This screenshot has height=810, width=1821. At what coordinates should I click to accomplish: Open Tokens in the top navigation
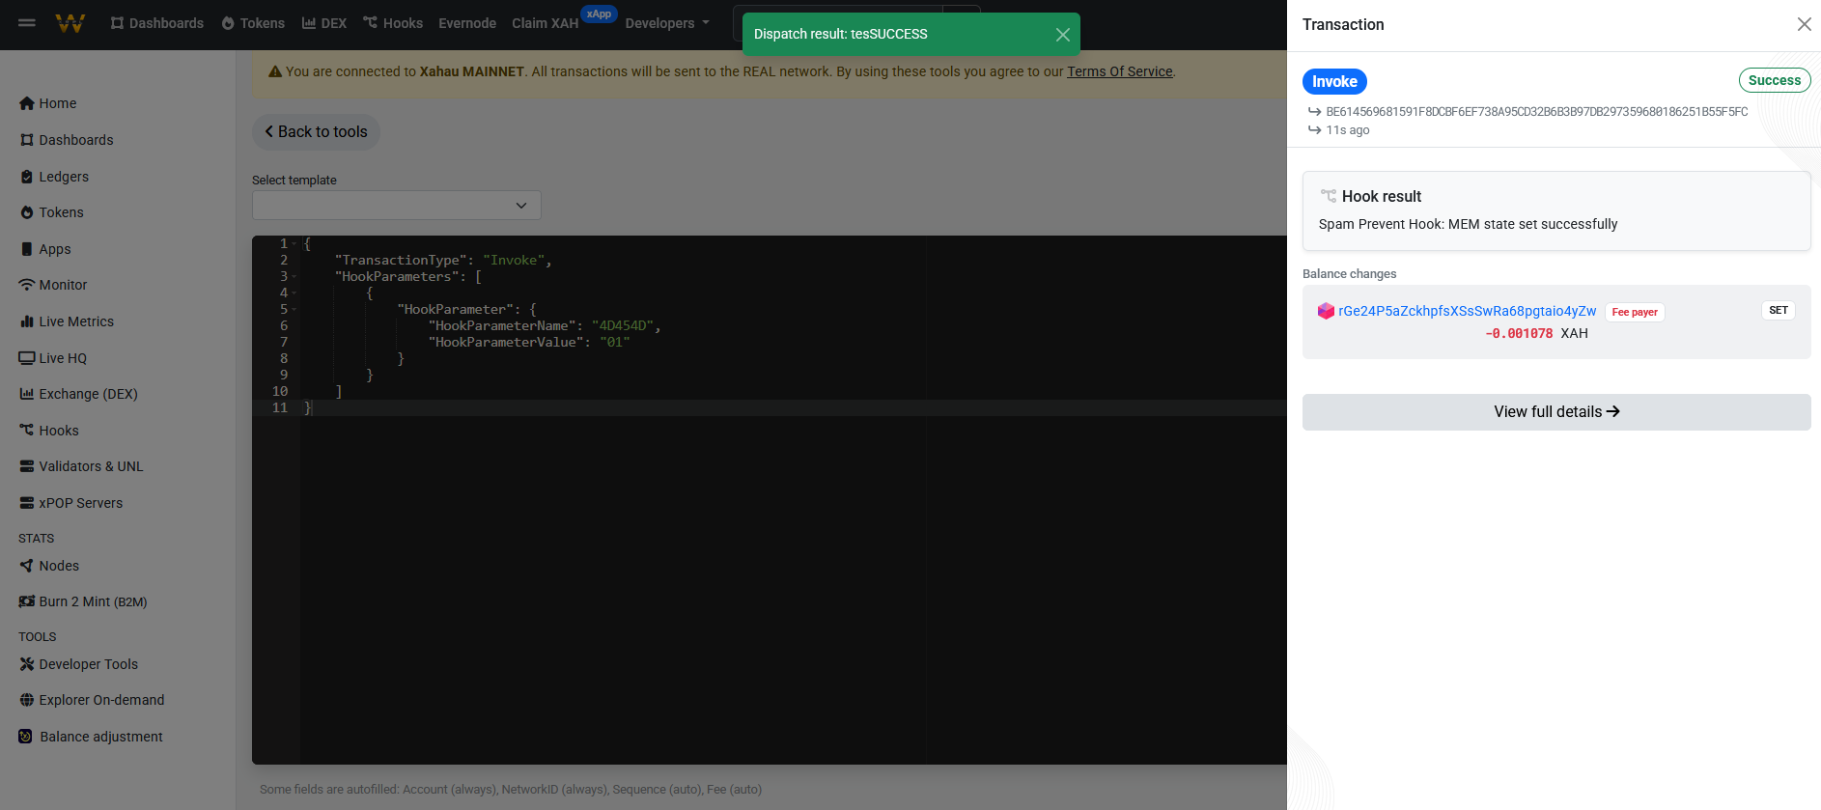253,23
